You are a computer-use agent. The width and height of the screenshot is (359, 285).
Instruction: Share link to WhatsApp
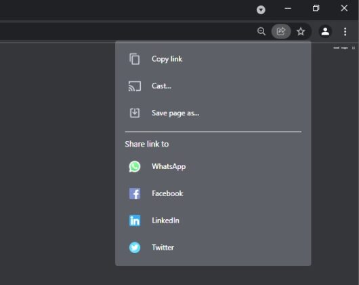213,166
